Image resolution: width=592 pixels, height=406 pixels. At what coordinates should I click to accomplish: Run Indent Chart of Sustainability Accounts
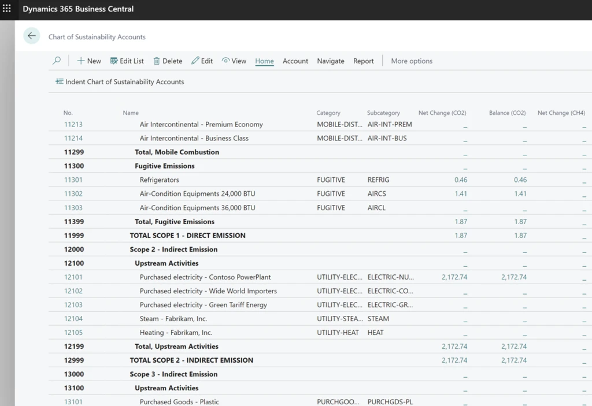[120, 81]
